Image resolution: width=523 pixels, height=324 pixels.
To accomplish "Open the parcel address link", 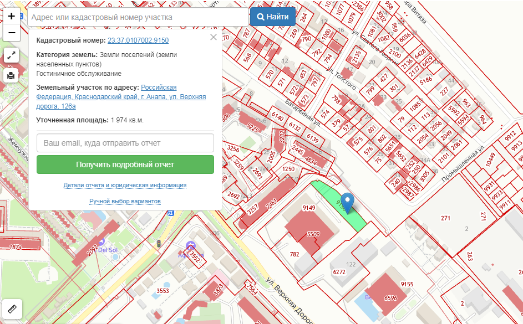I will click(x=121, y=97).
